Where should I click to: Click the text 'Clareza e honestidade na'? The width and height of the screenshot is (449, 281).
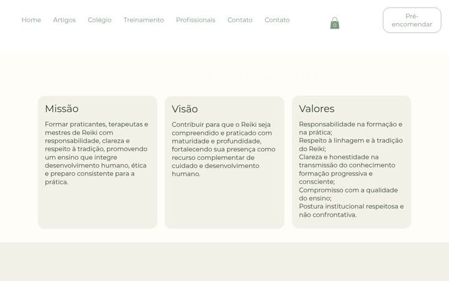click(339, 157)
